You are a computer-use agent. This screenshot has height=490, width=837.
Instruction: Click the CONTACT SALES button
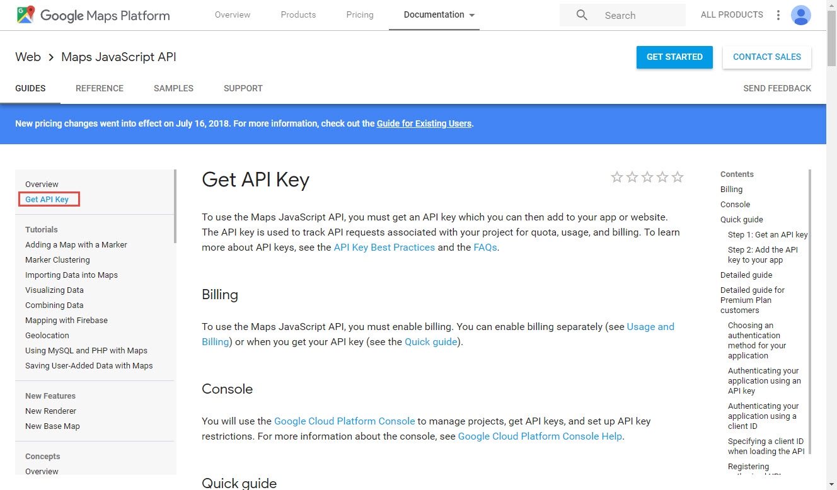pos(766,57)
